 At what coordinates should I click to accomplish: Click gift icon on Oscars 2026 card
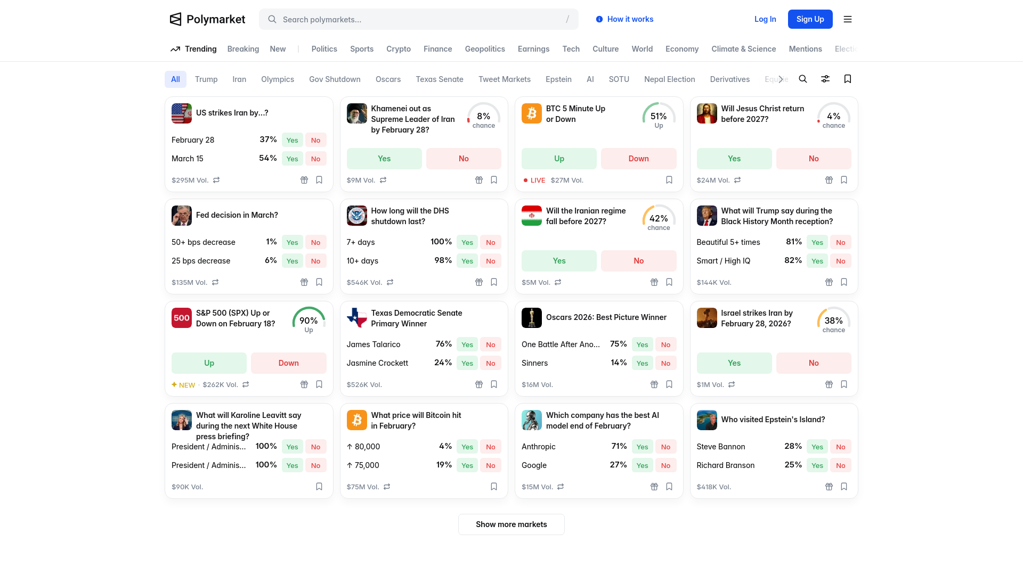pos(654,384)
